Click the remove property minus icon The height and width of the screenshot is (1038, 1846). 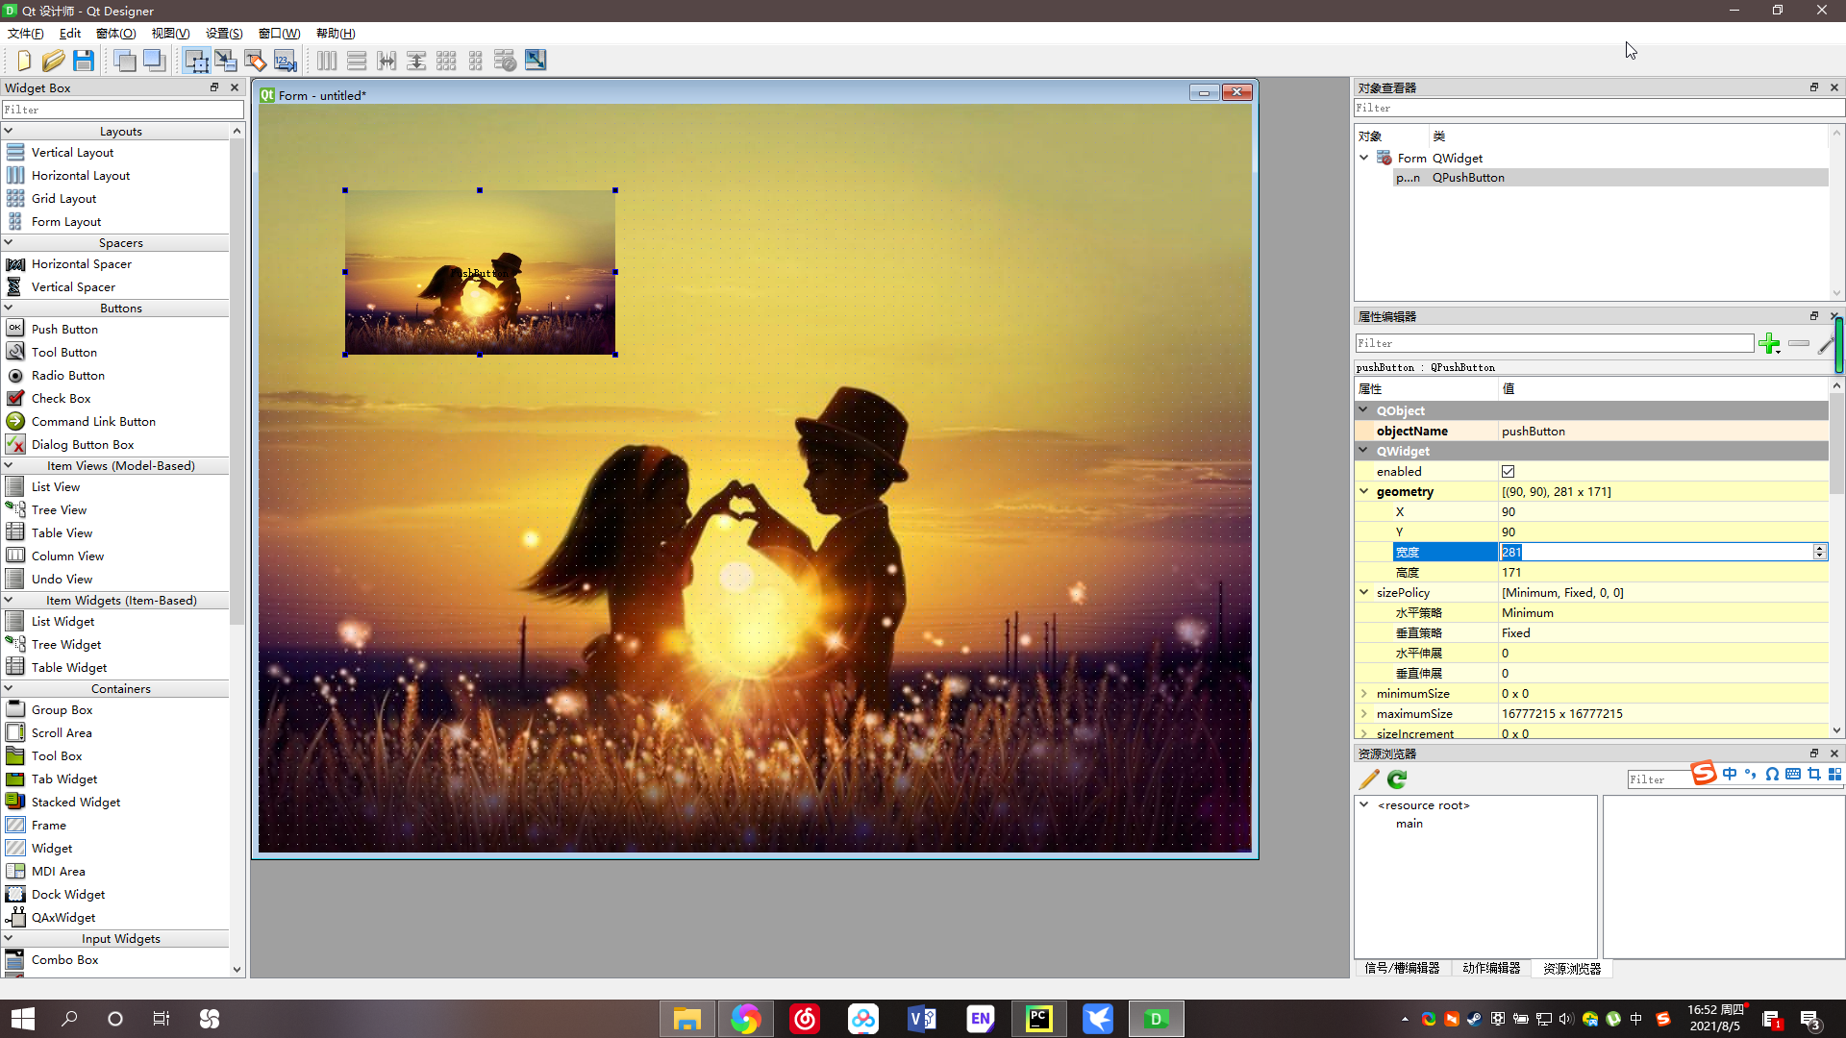pyautogui.click(x=1799, y=343)
